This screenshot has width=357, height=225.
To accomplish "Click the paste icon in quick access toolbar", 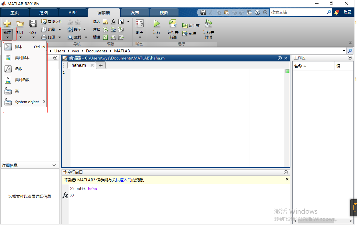I will 227,12.
